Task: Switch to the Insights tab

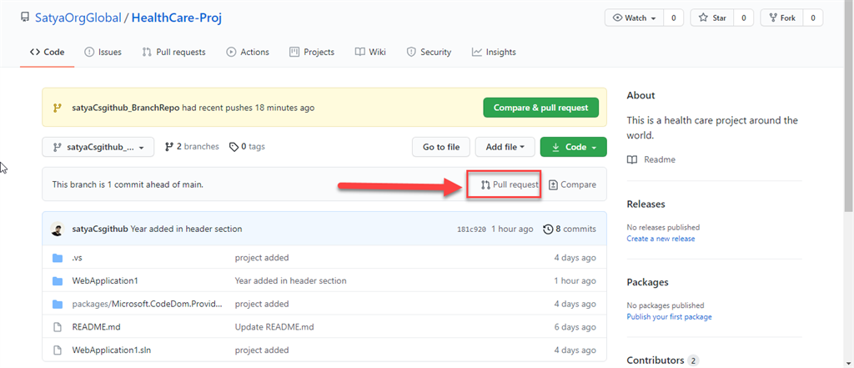Action: (x=494, y=53)
